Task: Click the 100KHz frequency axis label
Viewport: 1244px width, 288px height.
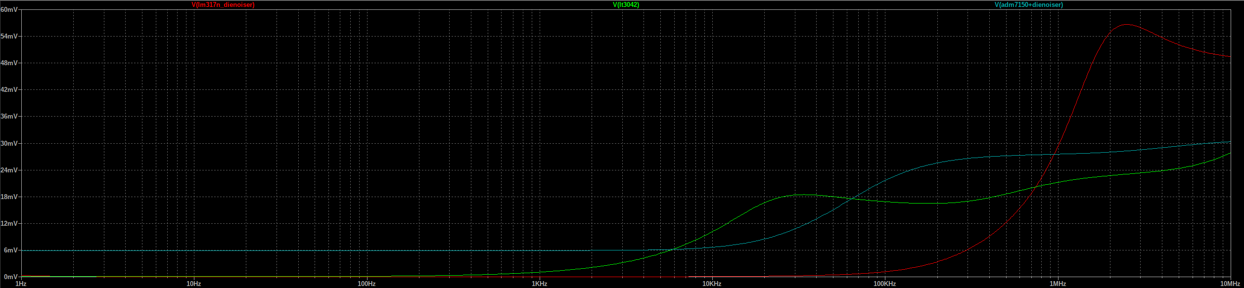Action: (884, 284)
